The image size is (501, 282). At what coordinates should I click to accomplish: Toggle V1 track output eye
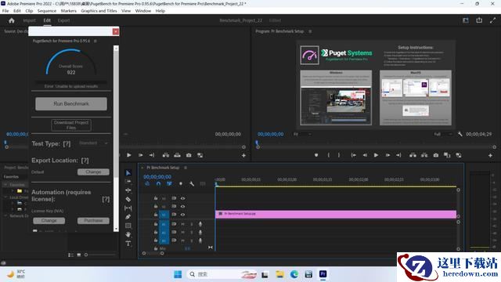[182, 215]
